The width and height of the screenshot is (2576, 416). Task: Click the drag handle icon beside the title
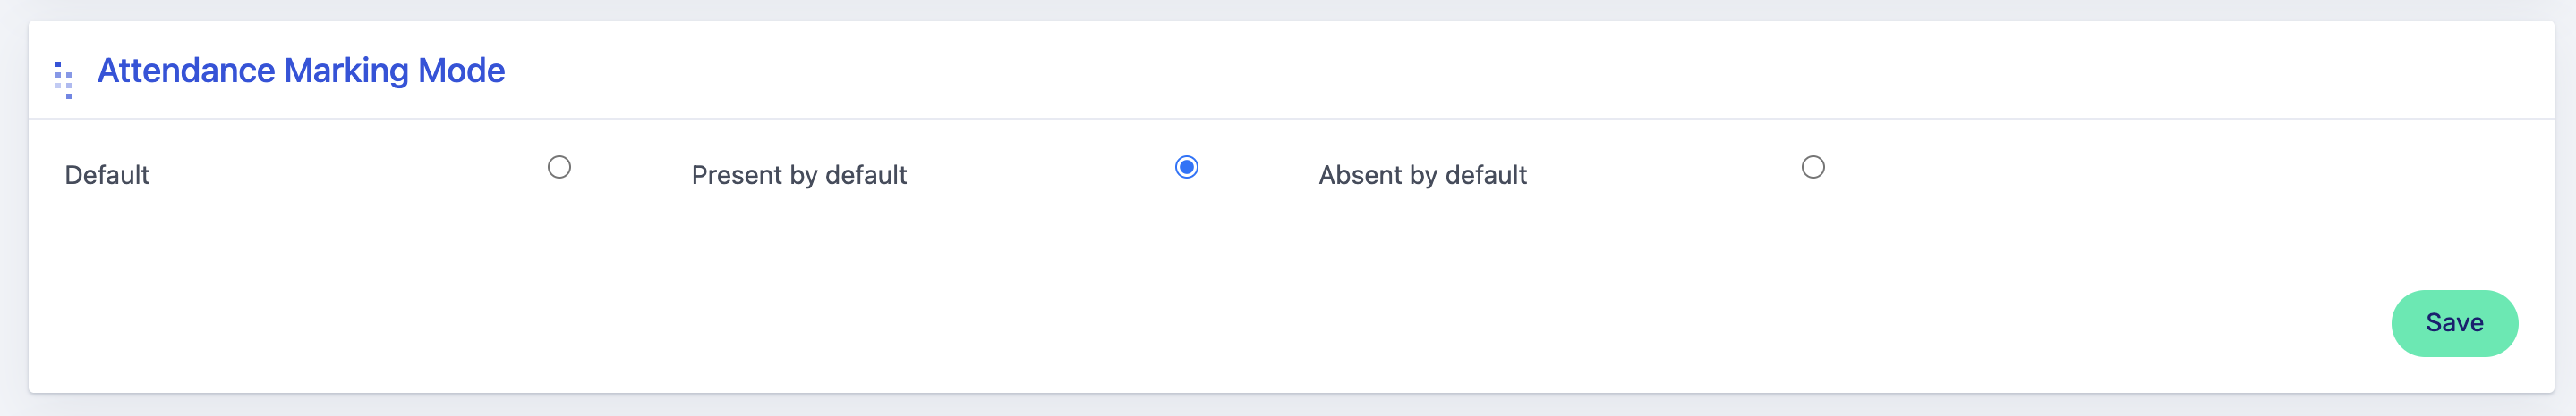pyautogui.click(x=64, y=79)
